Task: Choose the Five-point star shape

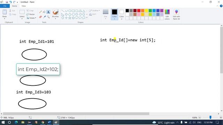Action: [x=70, y=18]
